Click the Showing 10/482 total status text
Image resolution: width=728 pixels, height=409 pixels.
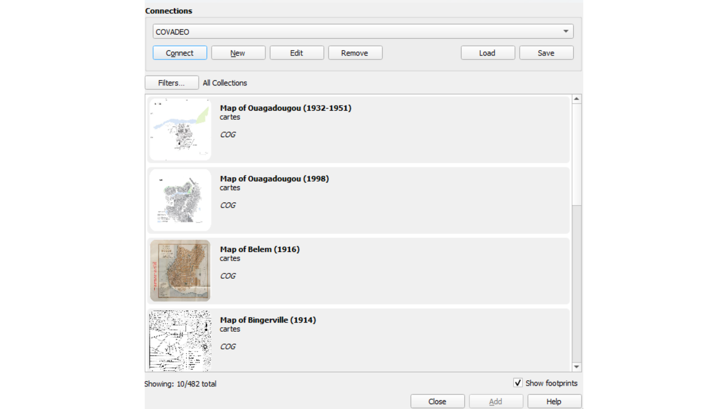click(x=180, y=384)
